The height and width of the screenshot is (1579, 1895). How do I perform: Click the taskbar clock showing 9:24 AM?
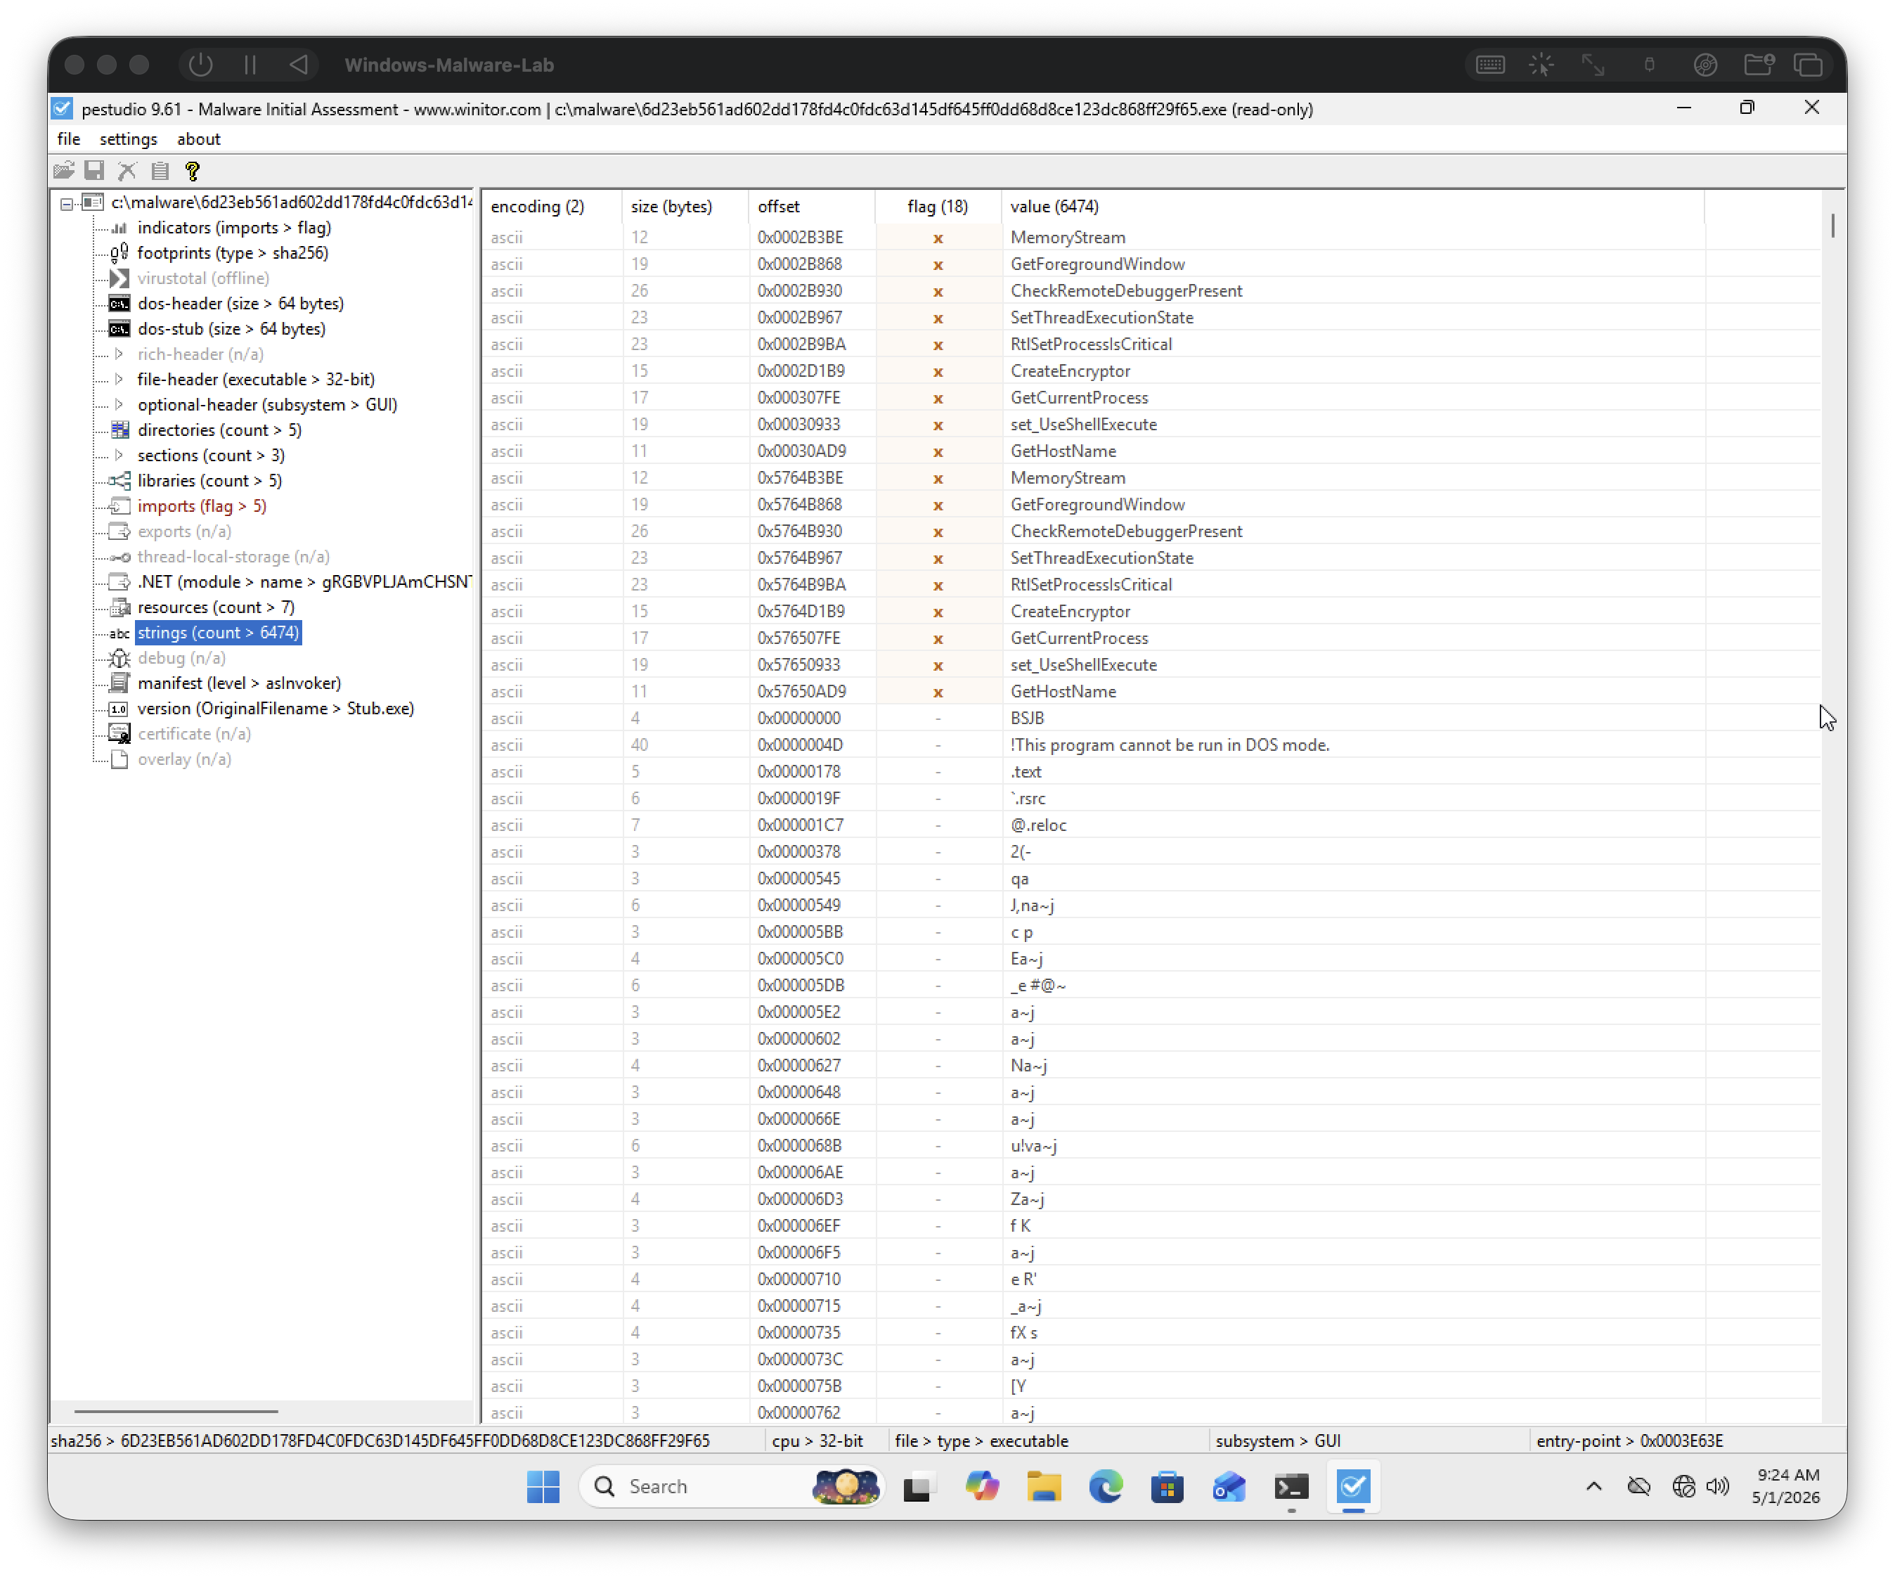(x=1786, y=1486)
